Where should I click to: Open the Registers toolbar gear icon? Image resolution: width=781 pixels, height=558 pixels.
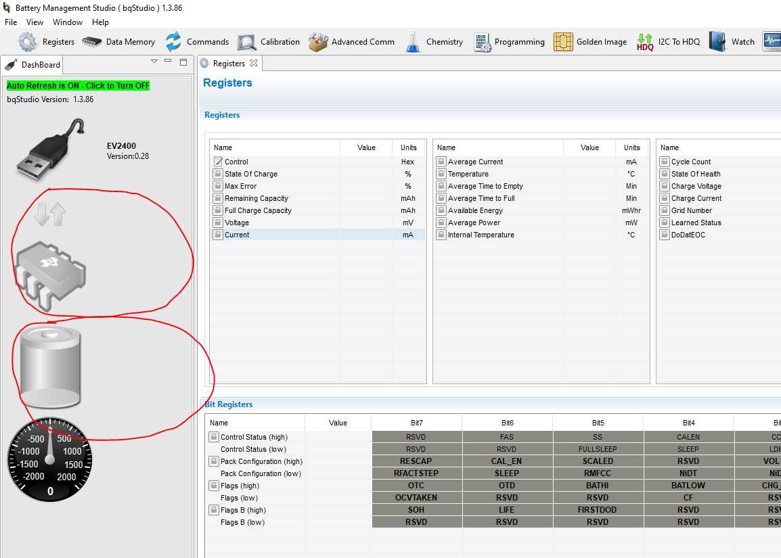(x=27, y=42)
